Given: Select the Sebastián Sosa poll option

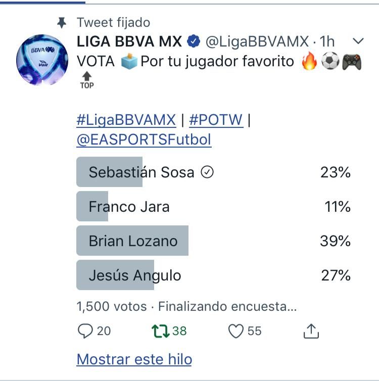Looking at the screenshot, I should pos(214,172).
